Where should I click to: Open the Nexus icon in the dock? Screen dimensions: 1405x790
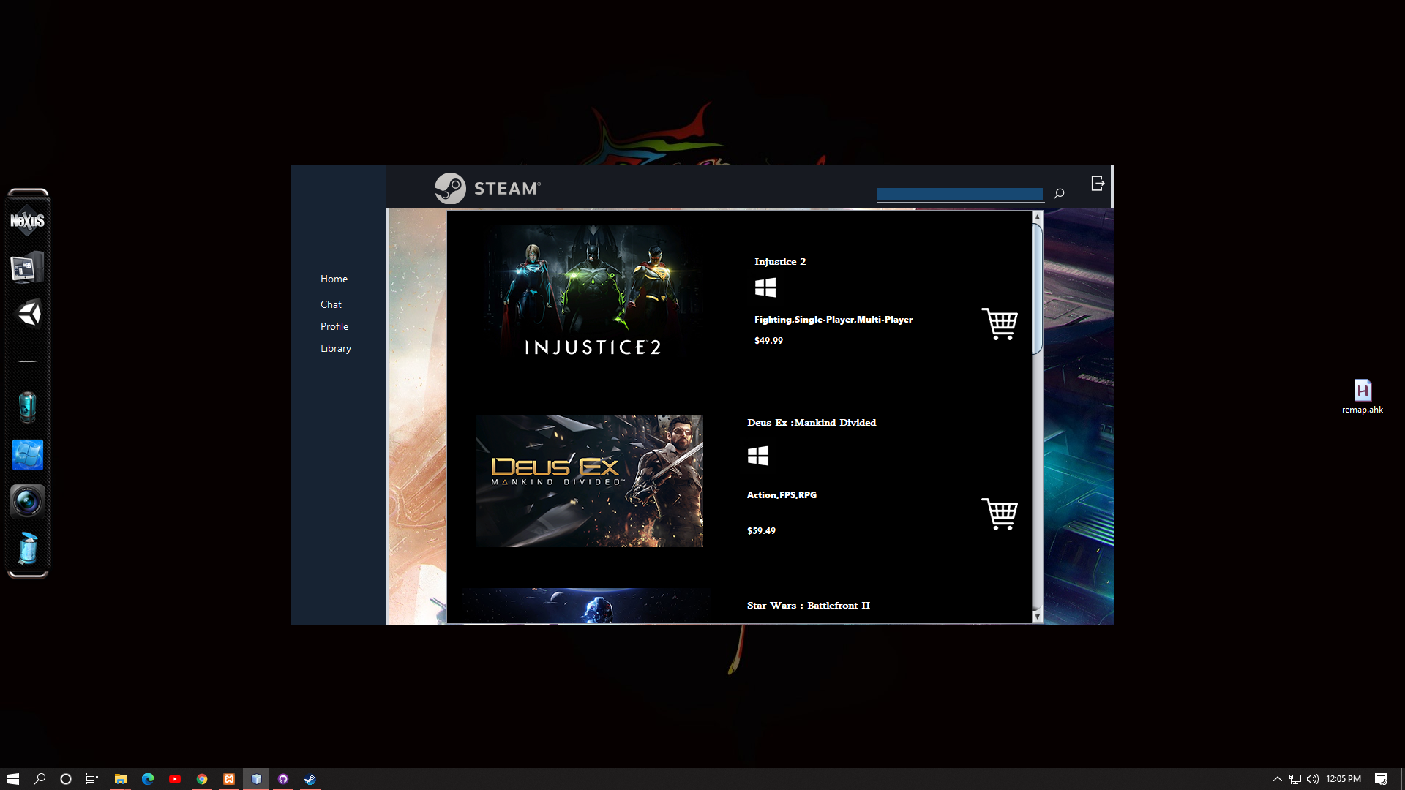point(28,221)
